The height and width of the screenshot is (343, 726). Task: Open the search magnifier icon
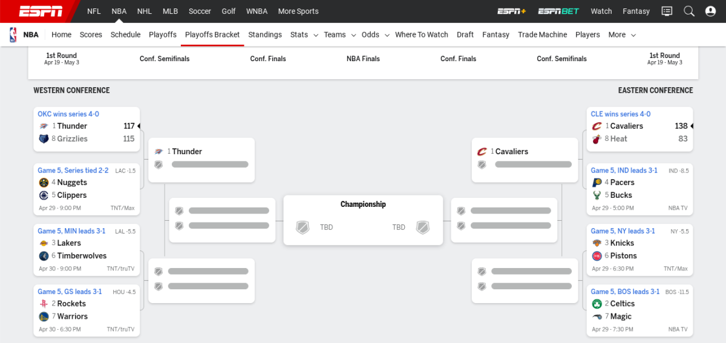click(689, 11)
